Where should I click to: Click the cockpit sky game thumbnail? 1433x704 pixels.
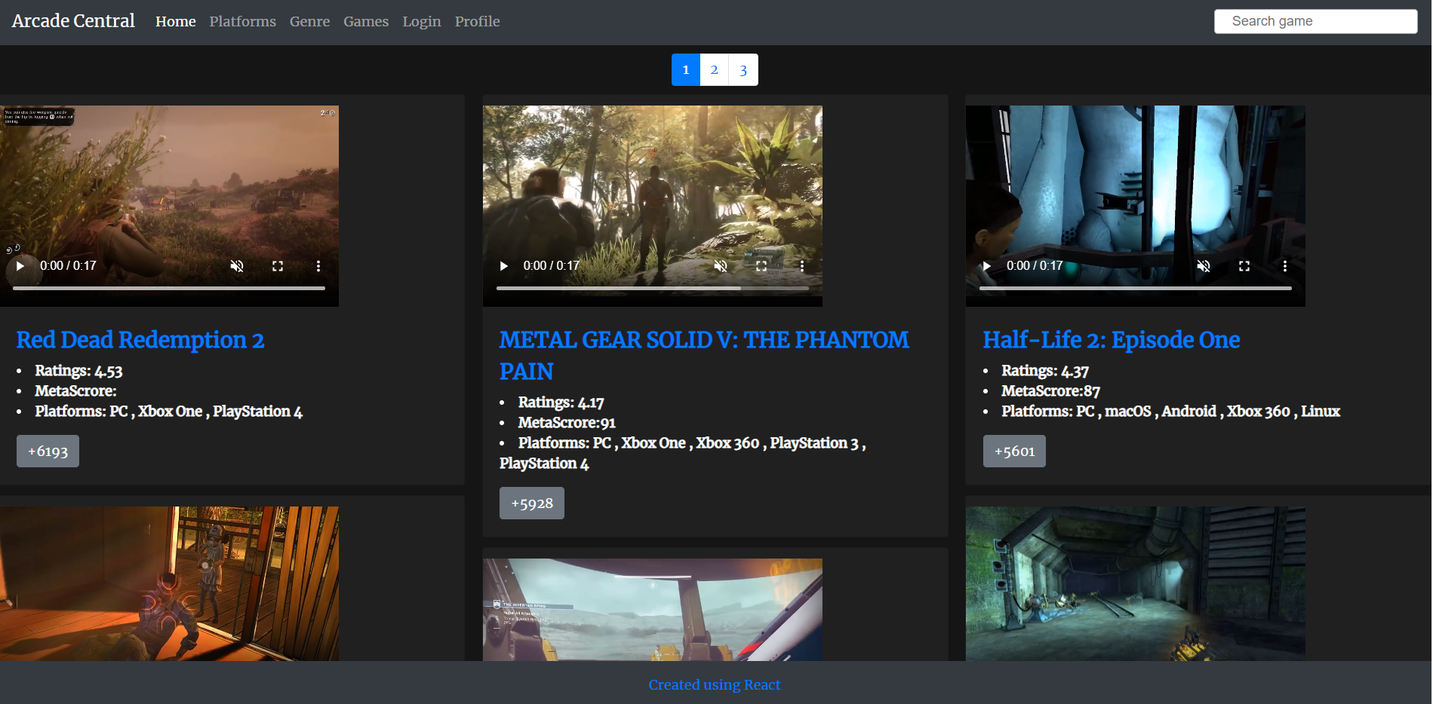653,610
